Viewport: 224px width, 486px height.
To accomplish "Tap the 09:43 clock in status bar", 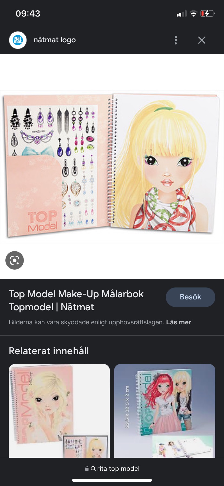I will (28, 14).
